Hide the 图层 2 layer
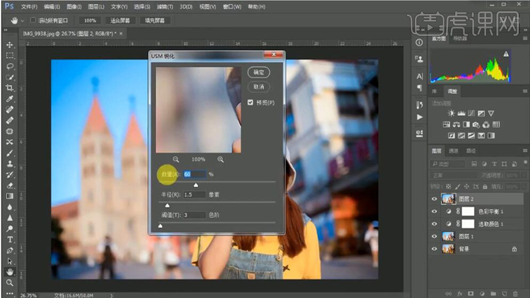 434,199
